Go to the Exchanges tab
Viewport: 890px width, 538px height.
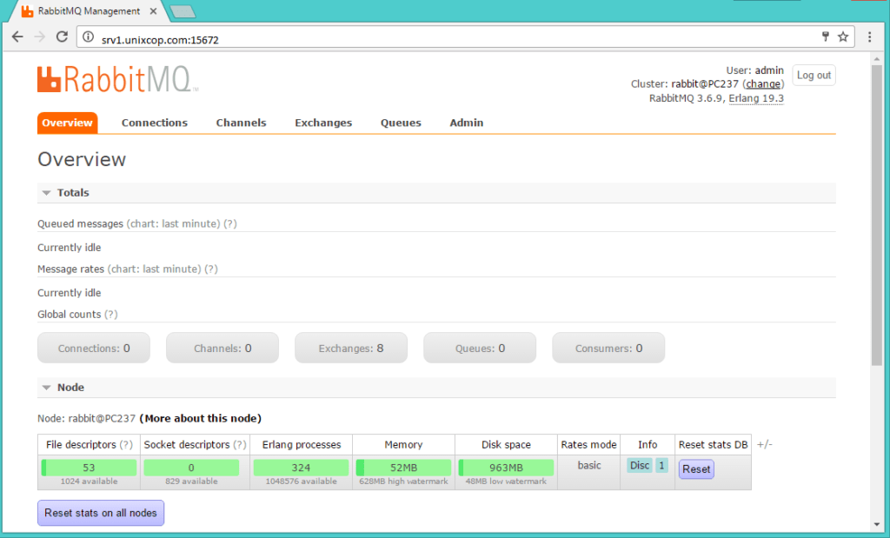(x=323, y=123)
